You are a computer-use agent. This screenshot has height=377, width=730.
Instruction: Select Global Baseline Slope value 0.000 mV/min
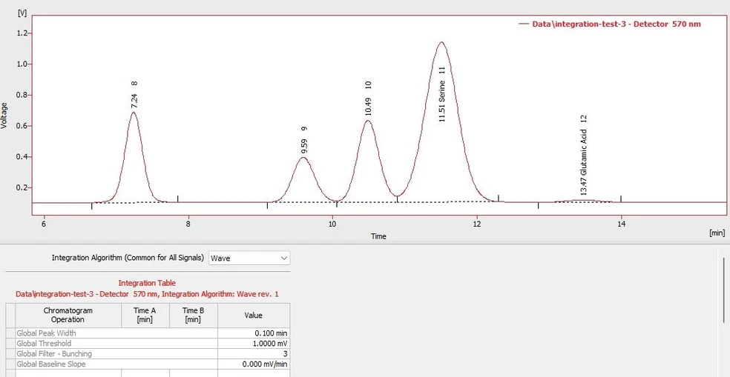click(254, 364)
